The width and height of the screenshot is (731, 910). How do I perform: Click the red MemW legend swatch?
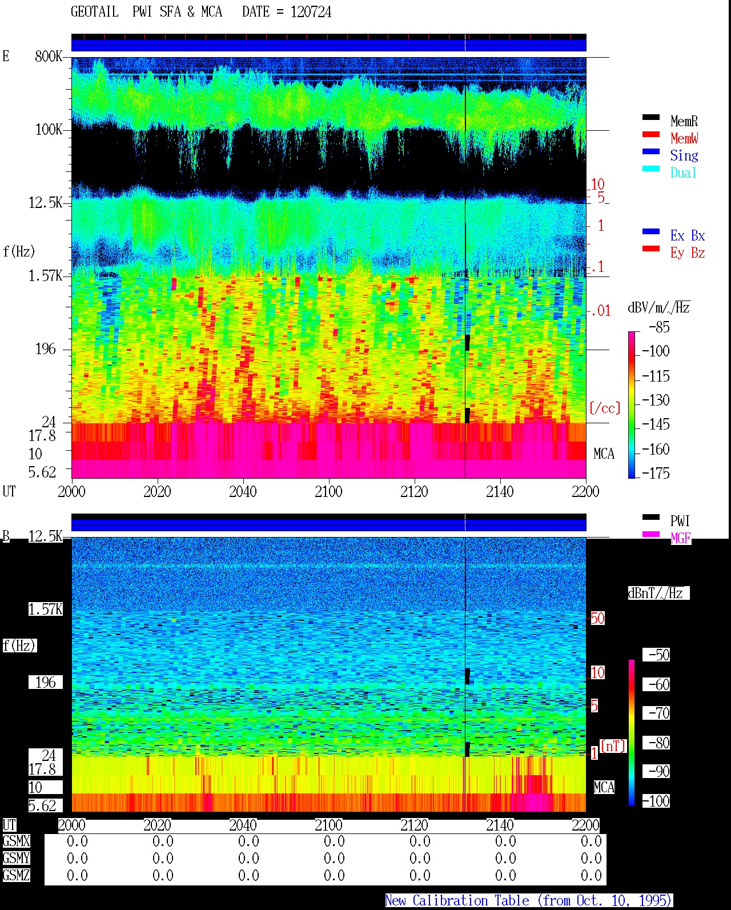click(651, 134)
